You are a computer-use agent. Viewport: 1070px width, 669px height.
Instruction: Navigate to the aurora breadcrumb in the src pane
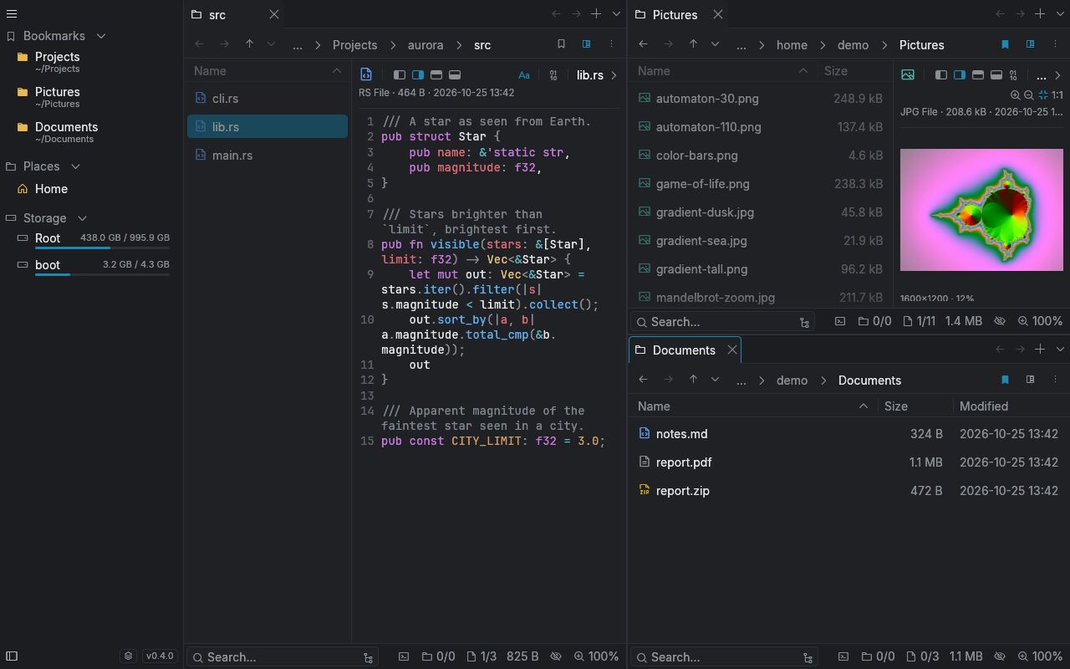425,45
